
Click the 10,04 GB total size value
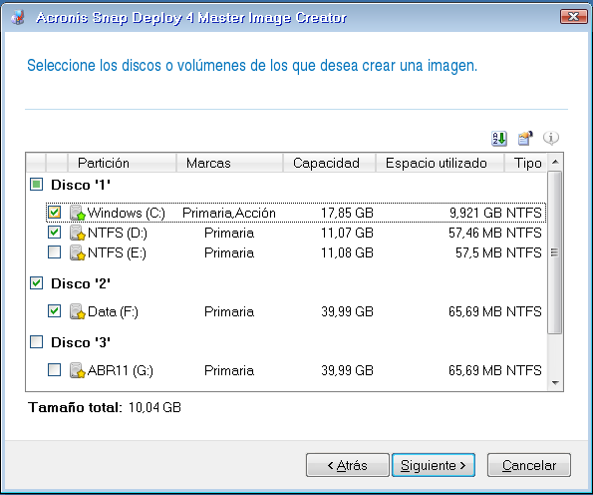coord(154,407)
